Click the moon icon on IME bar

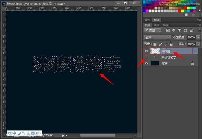pyautogui.click(x=19, y=133)
